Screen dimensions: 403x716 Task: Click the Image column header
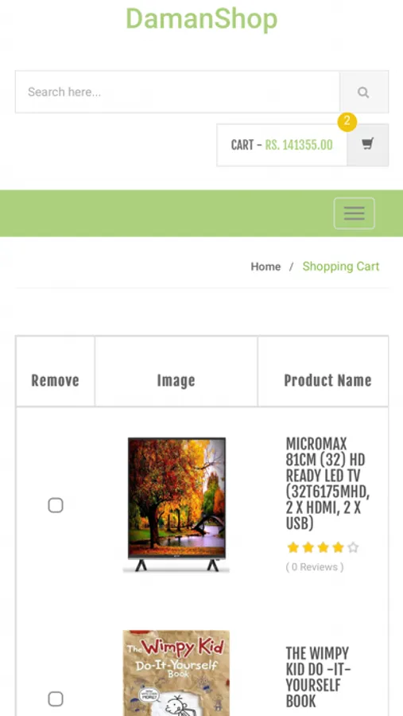(176, 380)
